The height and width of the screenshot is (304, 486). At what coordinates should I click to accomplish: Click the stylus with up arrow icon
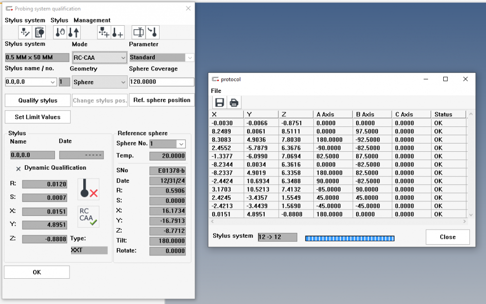point(74,32)
